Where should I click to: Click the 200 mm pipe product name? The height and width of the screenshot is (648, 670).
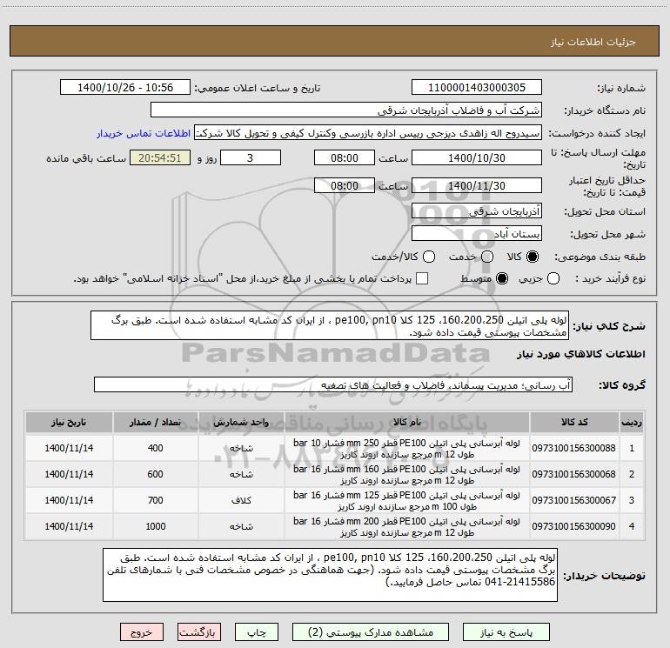coord(407,527)
